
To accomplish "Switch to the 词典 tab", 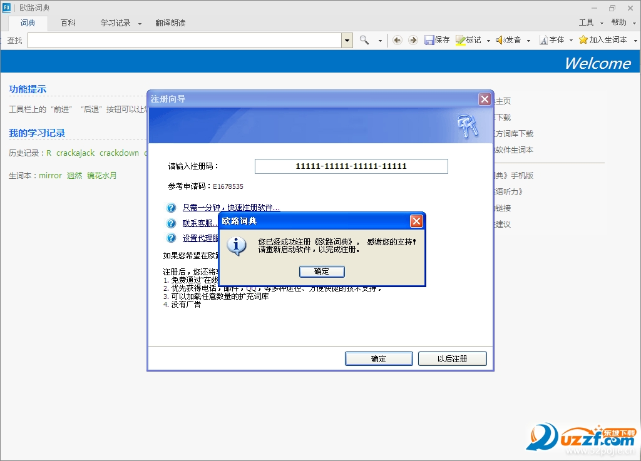I will 28,23.
